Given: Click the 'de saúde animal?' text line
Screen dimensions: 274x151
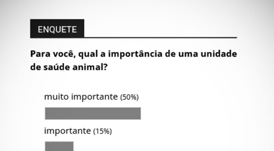Looking at the screenshot, I should point(68,67).
